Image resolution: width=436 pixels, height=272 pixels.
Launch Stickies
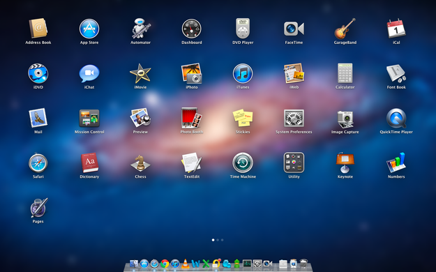243,118
